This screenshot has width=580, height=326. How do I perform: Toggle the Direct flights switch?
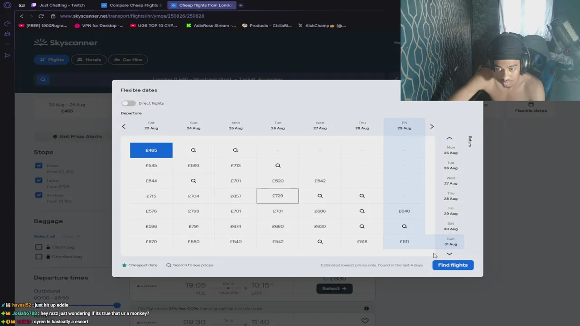pos(128,103)
